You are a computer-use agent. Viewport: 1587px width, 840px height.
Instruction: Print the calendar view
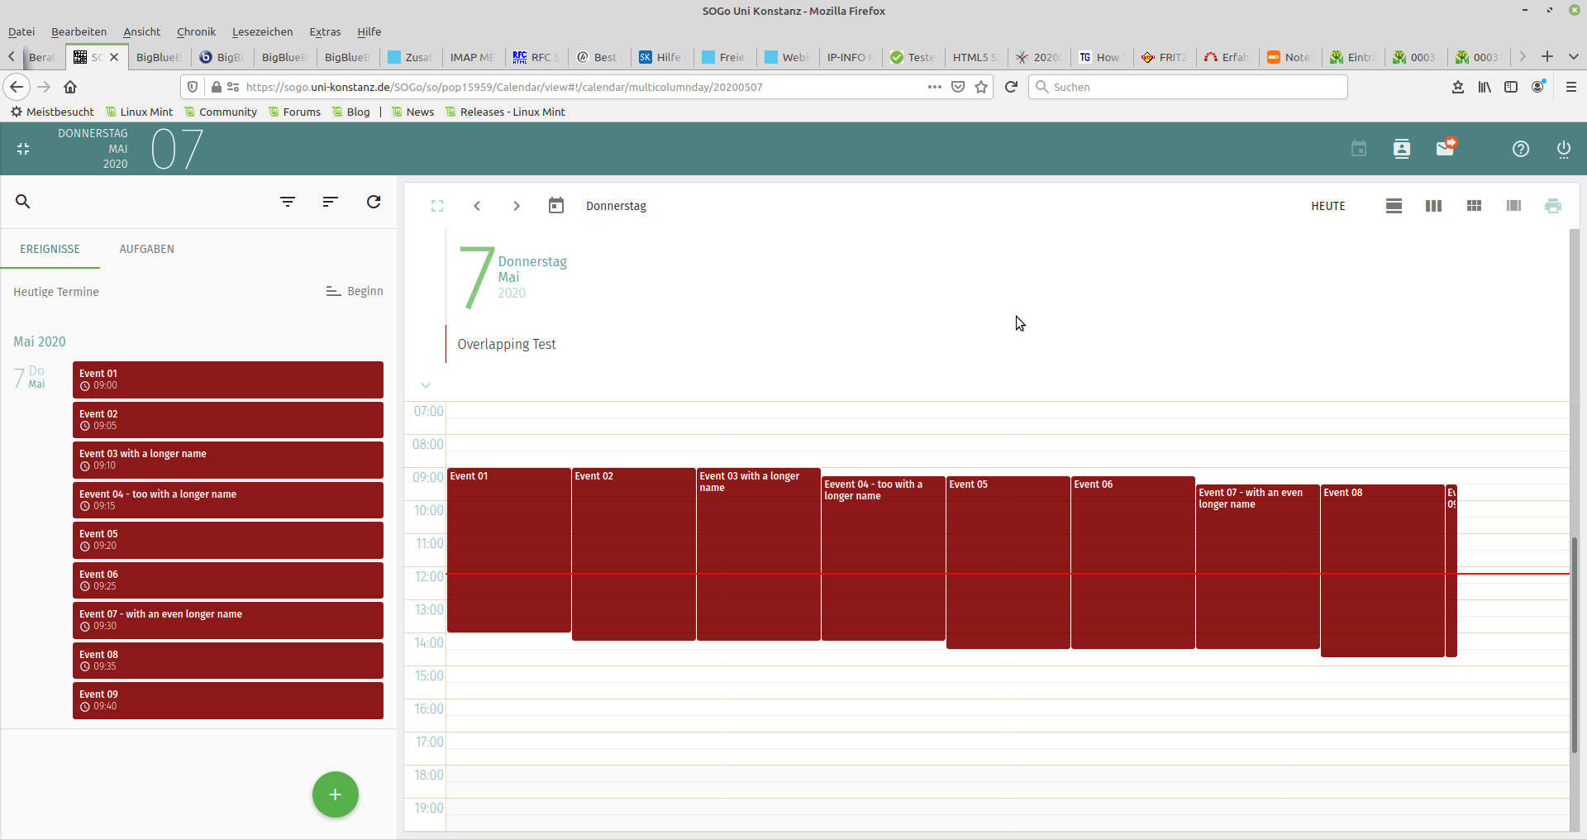[x=1553, y=206]
